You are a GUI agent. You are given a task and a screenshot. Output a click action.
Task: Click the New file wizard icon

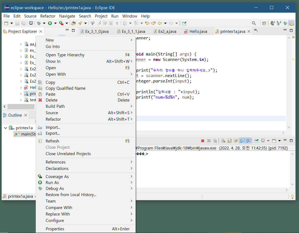coord(6,23)
